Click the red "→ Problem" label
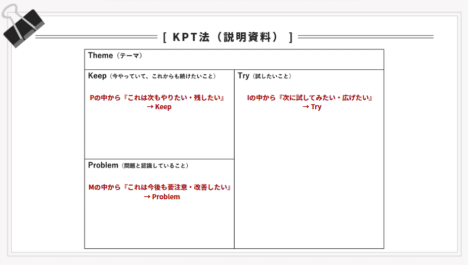Screen dimensions: 468x265 (162, 197)
